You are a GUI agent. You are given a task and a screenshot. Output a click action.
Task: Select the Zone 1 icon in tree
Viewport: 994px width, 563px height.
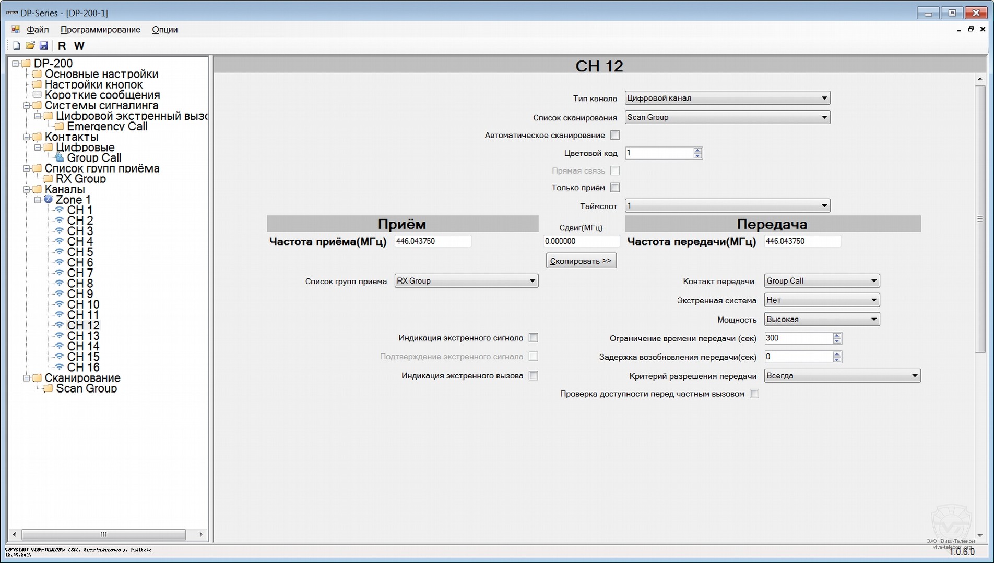tap(49, 200)
